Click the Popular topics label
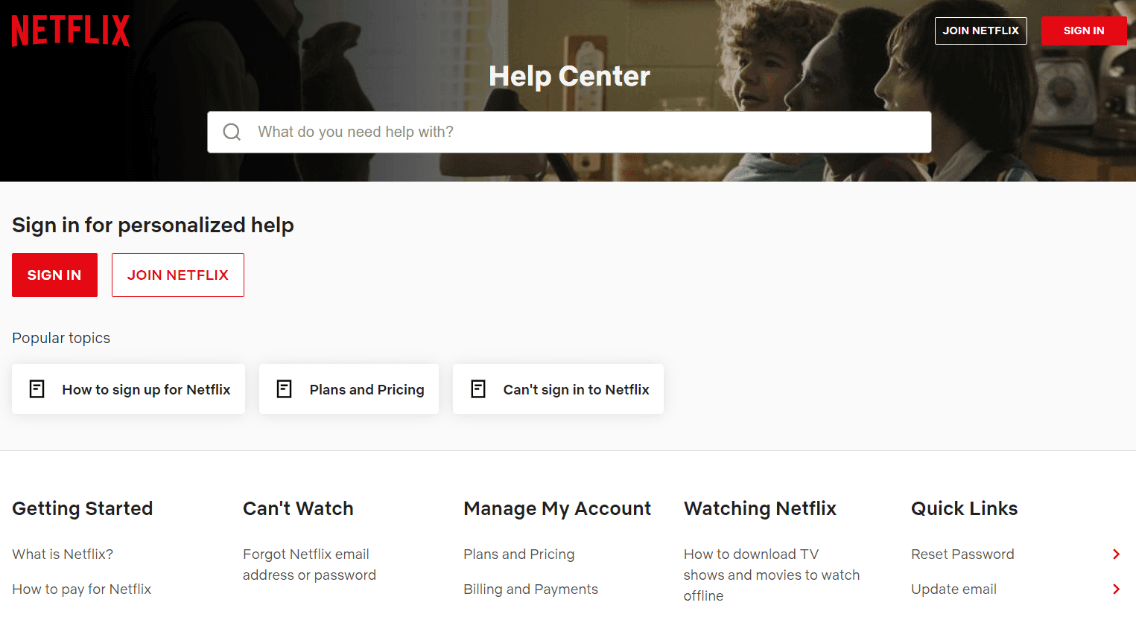 click(x=61, y=338)
